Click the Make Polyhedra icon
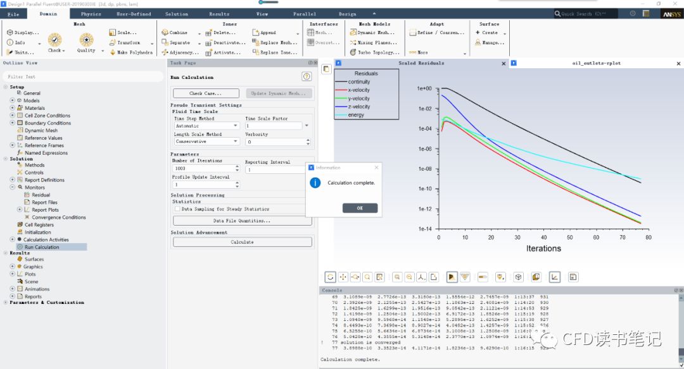684x369 pixels. [x=113, y=52]
